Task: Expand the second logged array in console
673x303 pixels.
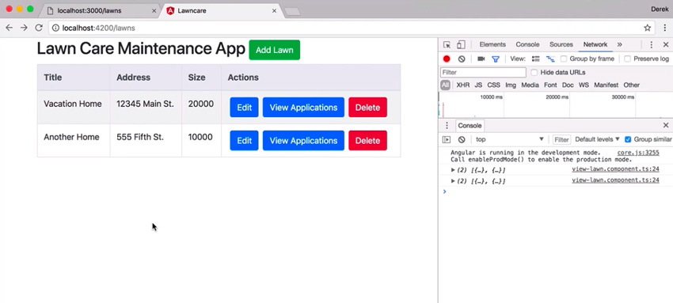Action: point(453,181)
